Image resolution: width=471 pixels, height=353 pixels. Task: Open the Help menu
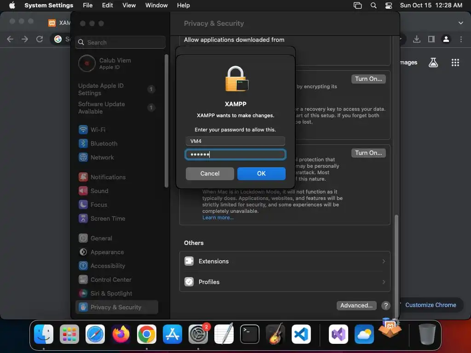[x=183, y=5]
